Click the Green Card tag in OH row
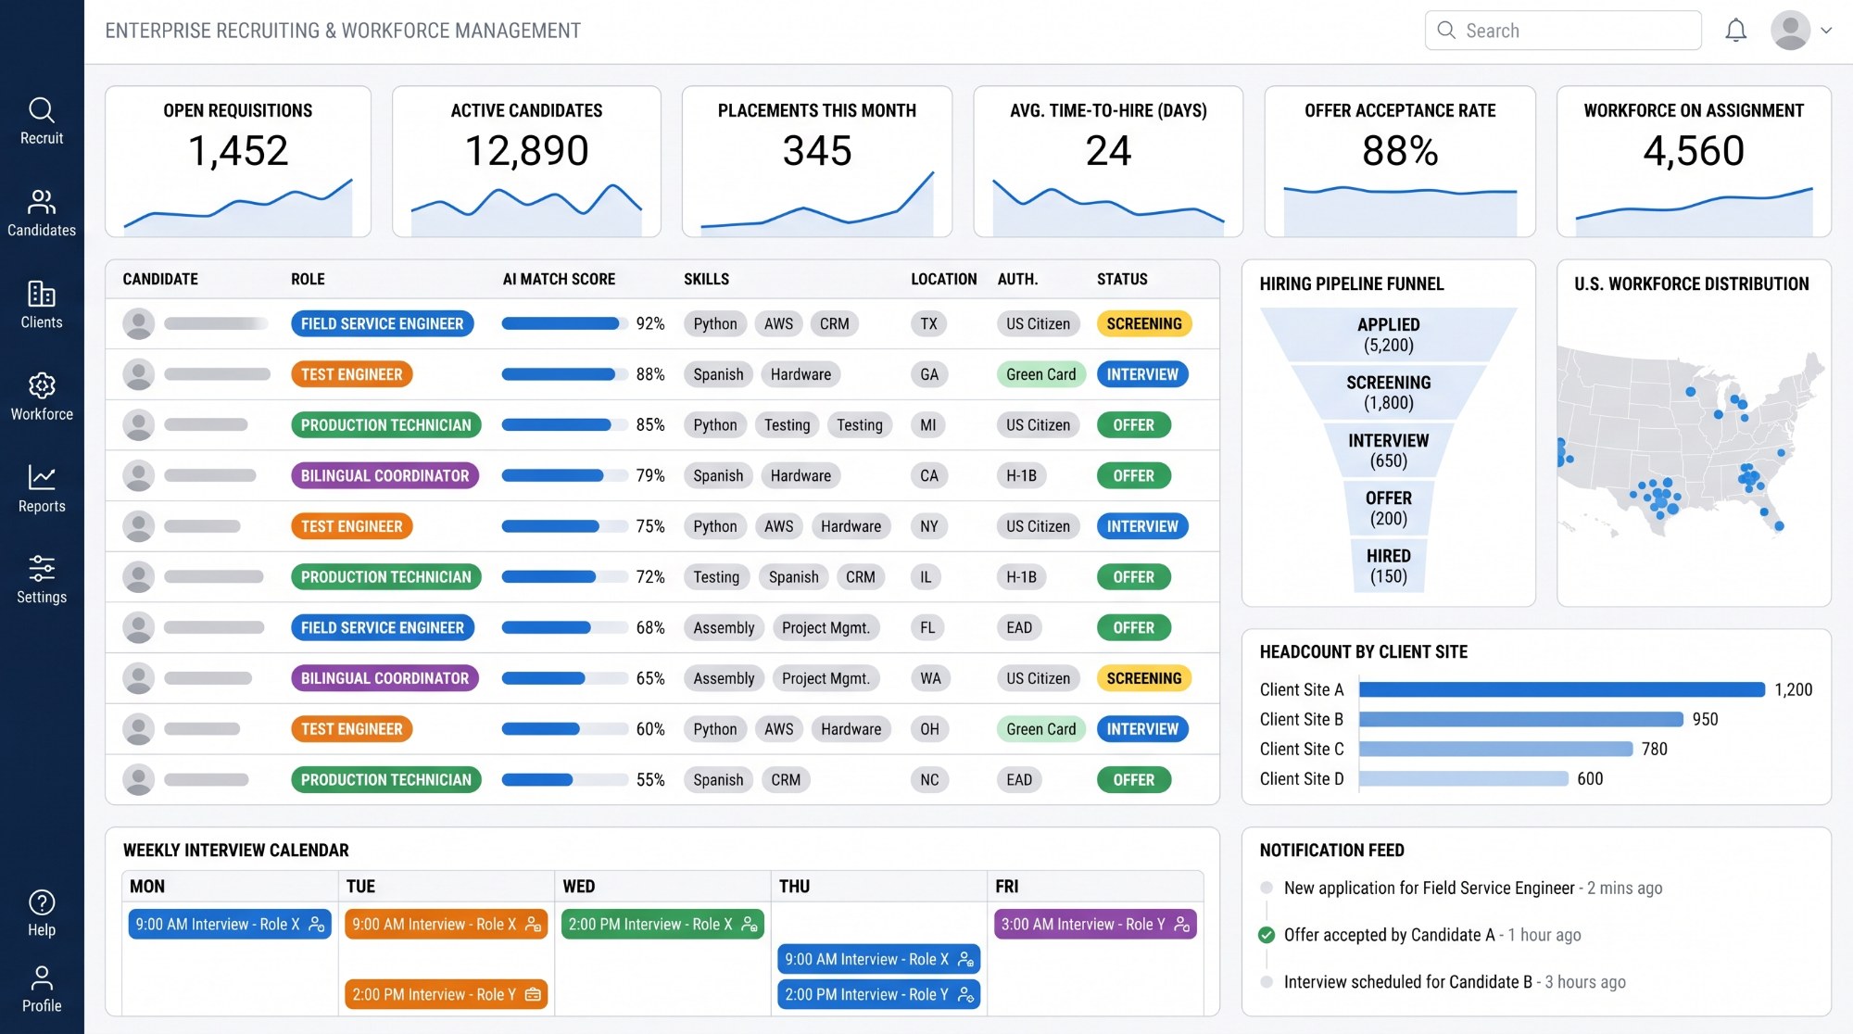Viewport: 1853px width, 1034px height. tap(1040, 729)
